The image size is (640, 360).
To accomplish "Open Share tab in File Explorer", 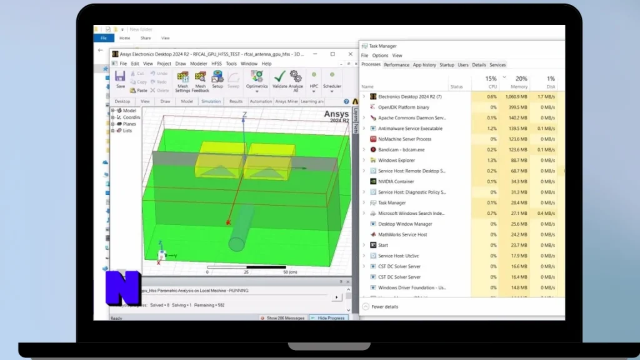I will 146,38.
